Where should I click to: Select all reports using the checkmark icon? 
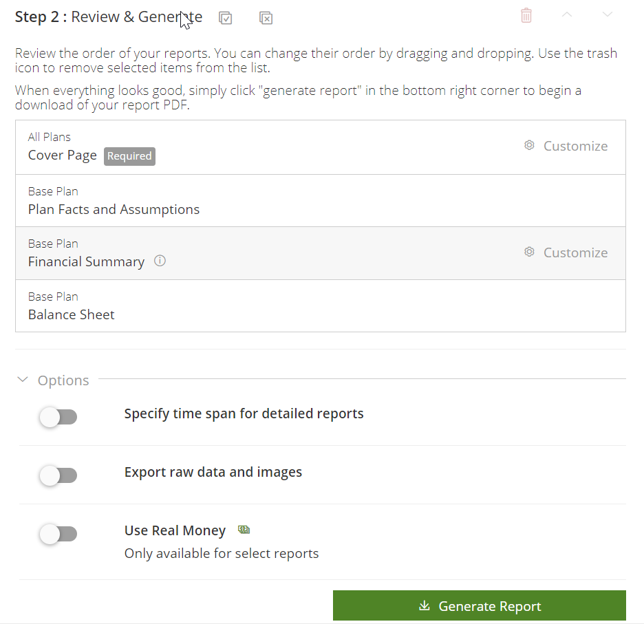(225, 18)
